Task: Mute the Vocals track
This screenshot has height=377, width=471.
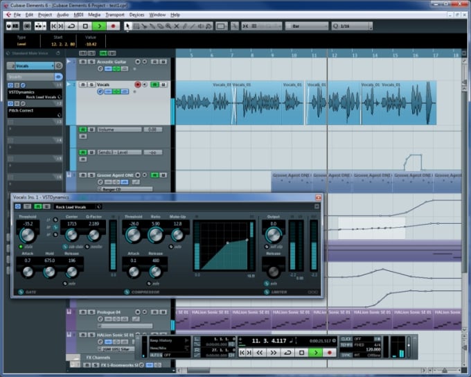Action: click(x=83, y=85)
